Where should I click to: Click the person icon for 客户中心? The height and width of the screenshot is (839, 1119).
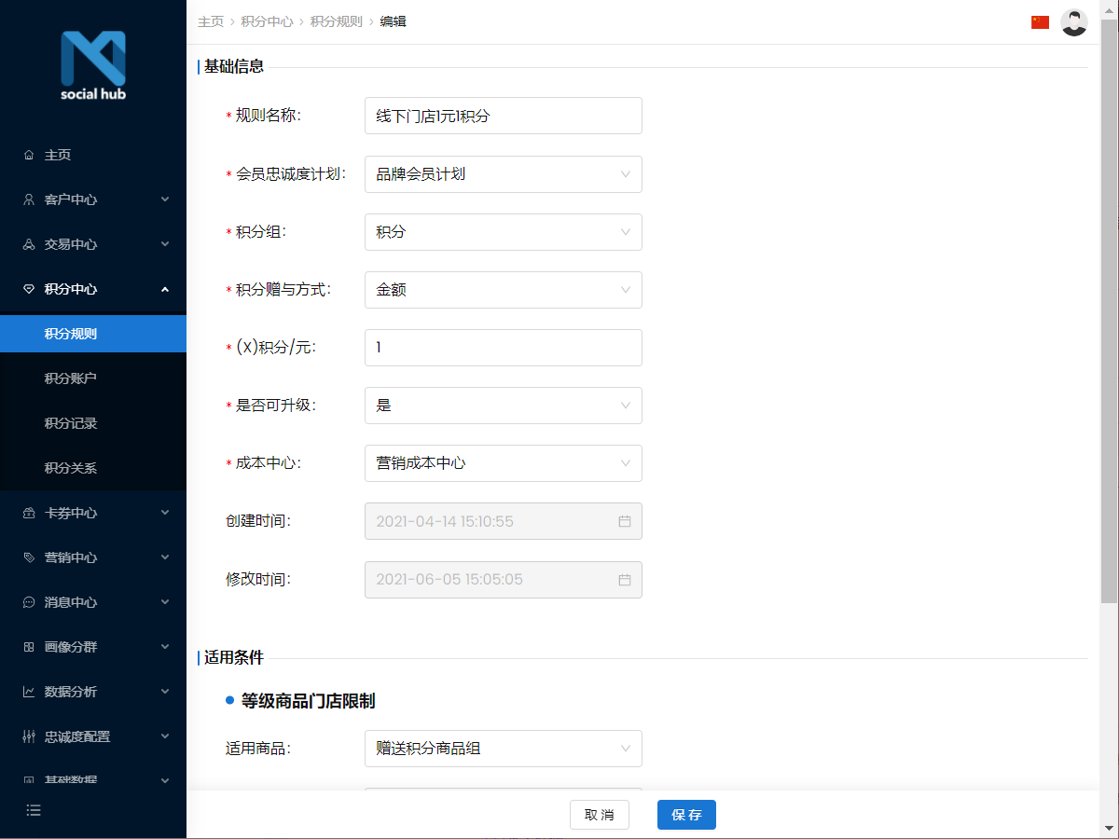coord(30,199)
